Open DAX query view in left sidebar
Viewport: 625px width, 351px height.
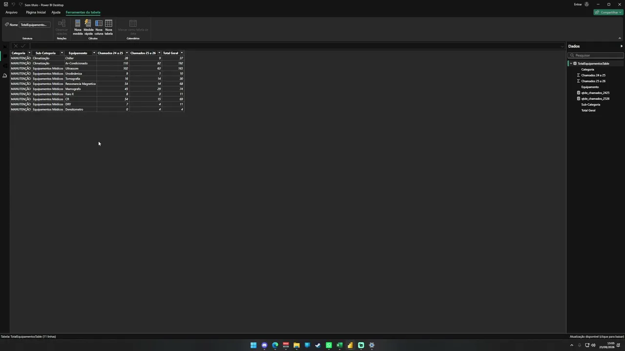(5, 76)
